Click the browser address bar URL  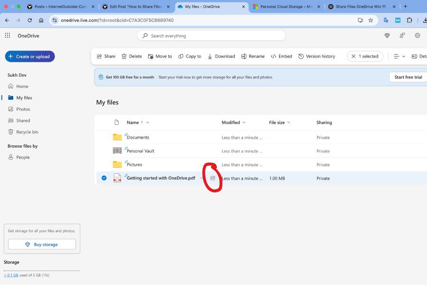[x=117, y=20]
